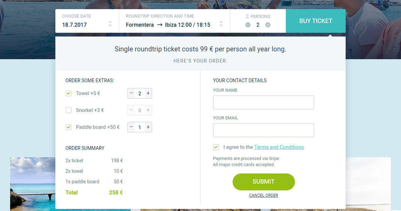Cancel the order
This screenshot has width=401, height=211.
click(263, 195)
